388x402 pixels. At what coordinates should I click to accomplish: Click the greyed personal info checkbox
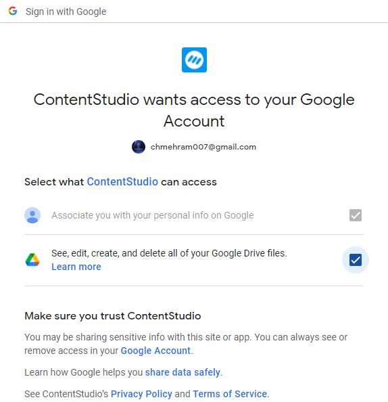356,215
